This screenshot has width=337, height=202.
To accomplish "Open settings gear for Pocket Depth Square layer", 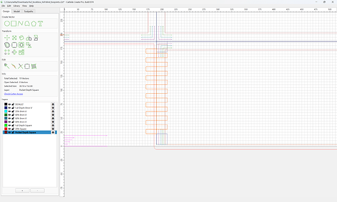I will [53, 132].
